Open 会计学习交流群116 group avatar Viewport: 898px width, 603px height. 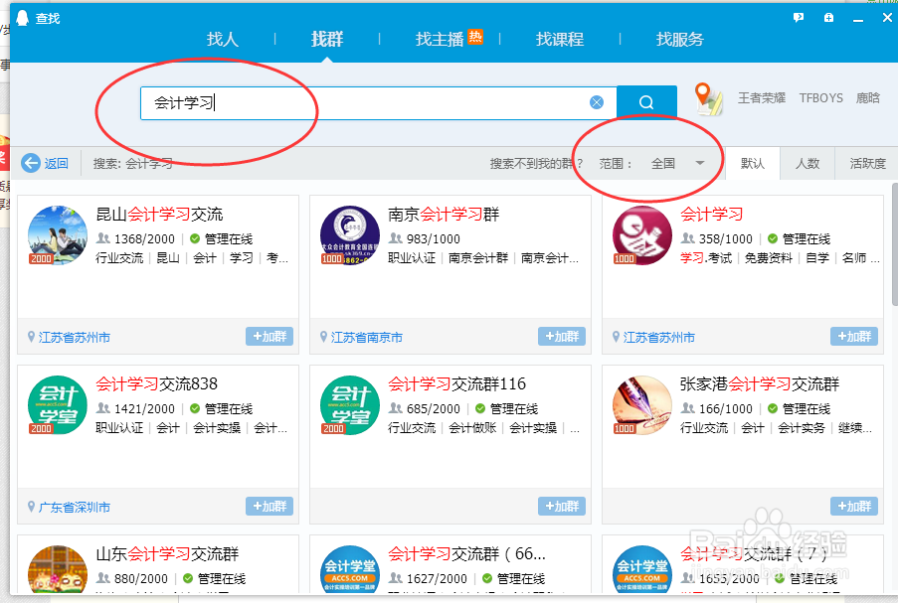(349, 405)
